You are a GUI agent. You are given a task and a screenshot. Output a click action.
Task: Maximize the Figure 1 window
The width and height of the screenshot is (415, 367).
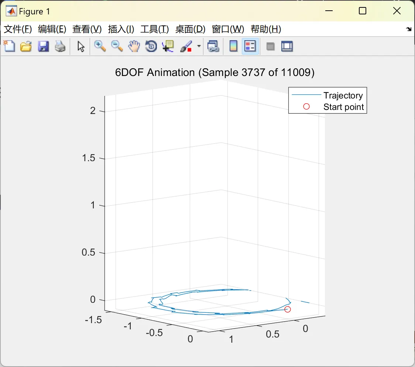[x=362, y=11]
